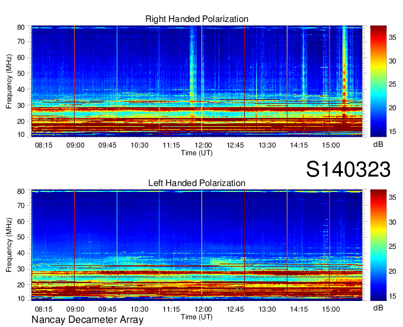The width and height of the screenshot is (403, 327).
Task: Click 11:15 tick on Left Handed time axis
Action: [x=171, y=309]
